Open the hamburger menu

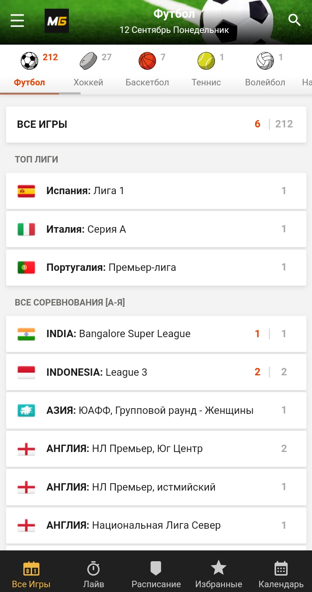(17, 20)
